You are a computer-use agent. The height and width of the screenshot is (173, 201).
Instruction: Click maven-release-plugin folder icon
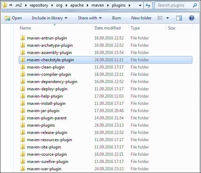[x=23, y=133]
